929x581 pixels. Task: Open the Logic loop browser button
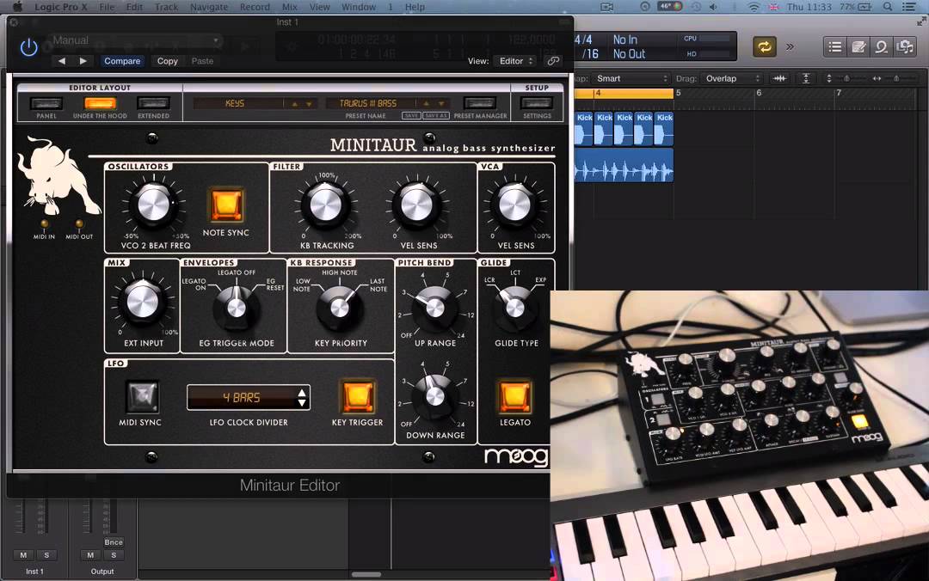pos(881,46)
